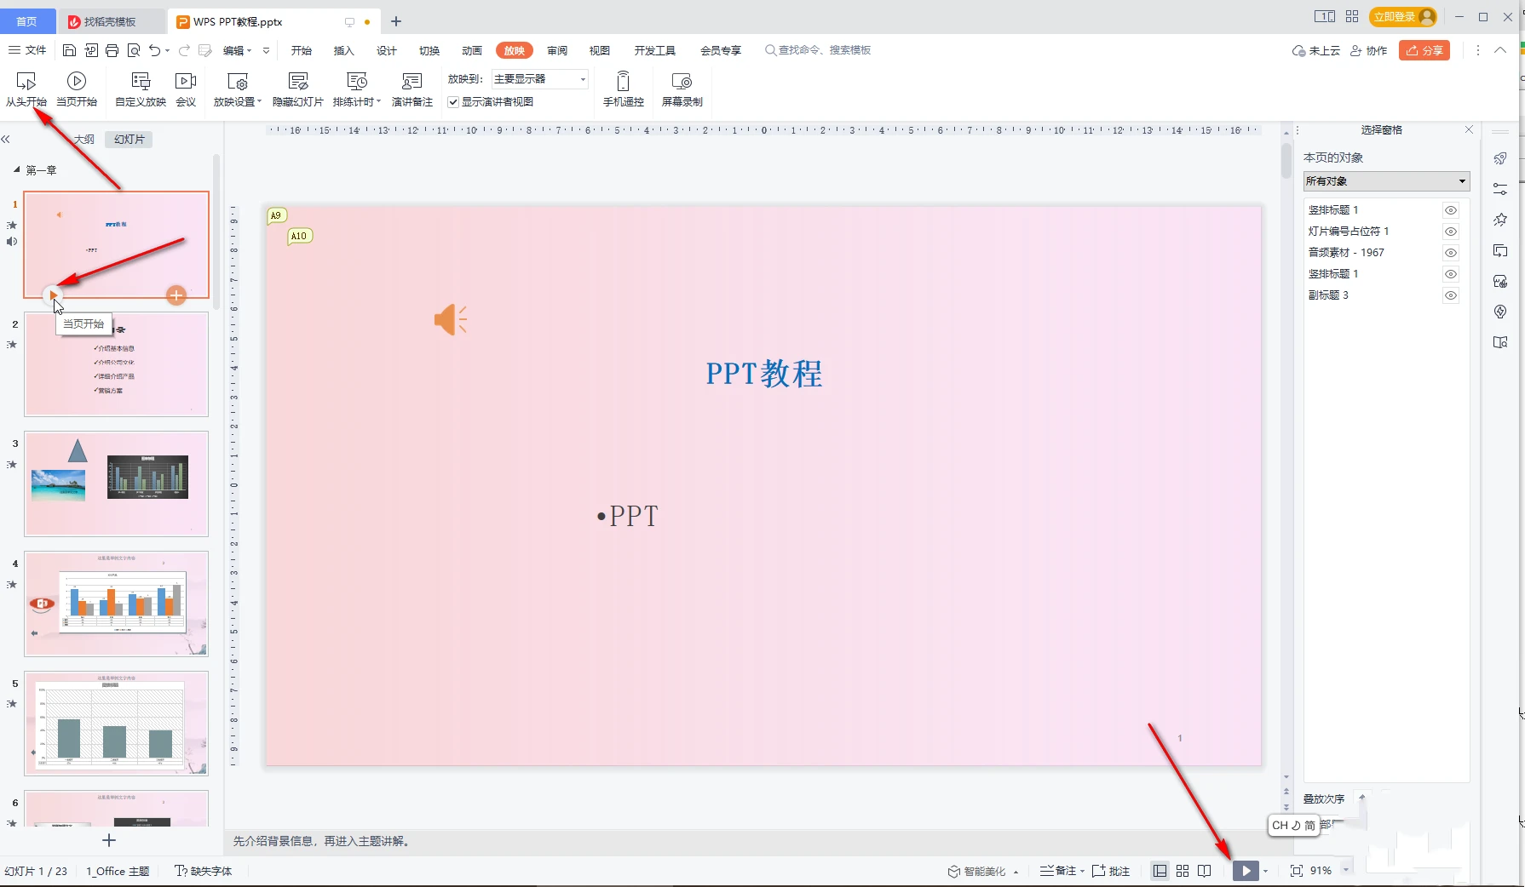Screen dimensions: 1525x887
Task: Click the print preview icon
Action: coord(134,50)
